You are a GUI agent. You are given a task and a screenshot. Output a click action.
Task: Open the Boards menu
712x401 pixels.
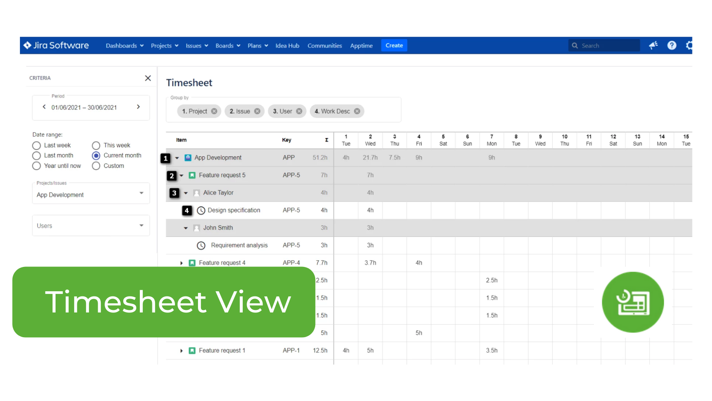228,46
